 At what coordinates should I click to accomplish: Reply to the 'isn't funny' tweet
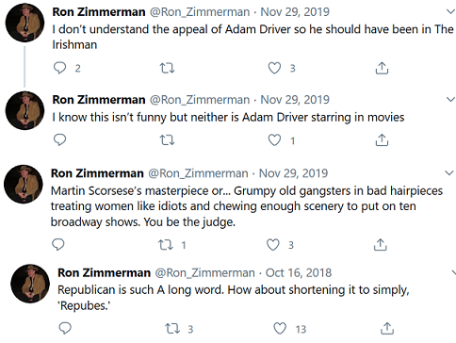tap(59, 139)
